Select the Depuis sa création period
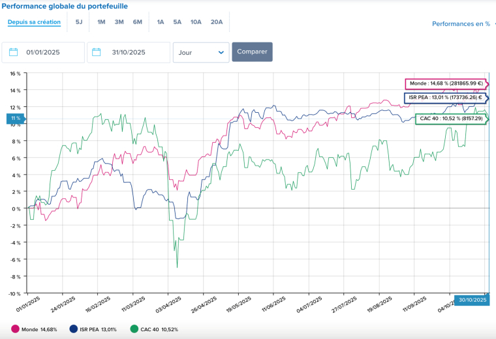 [x=34, y=22]
